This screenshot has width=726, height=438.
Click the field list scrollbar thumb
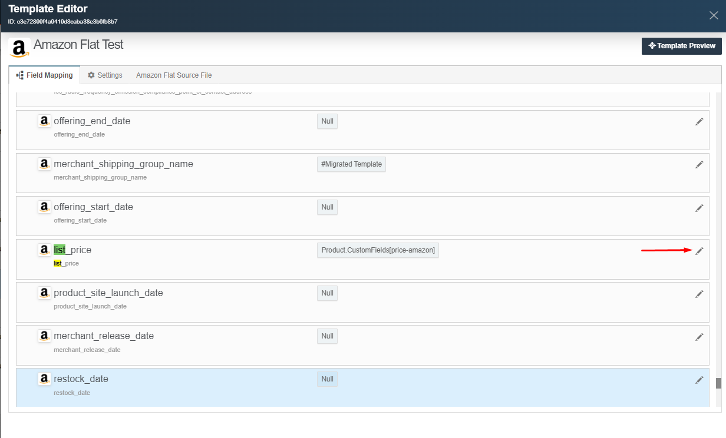(718, 383)
